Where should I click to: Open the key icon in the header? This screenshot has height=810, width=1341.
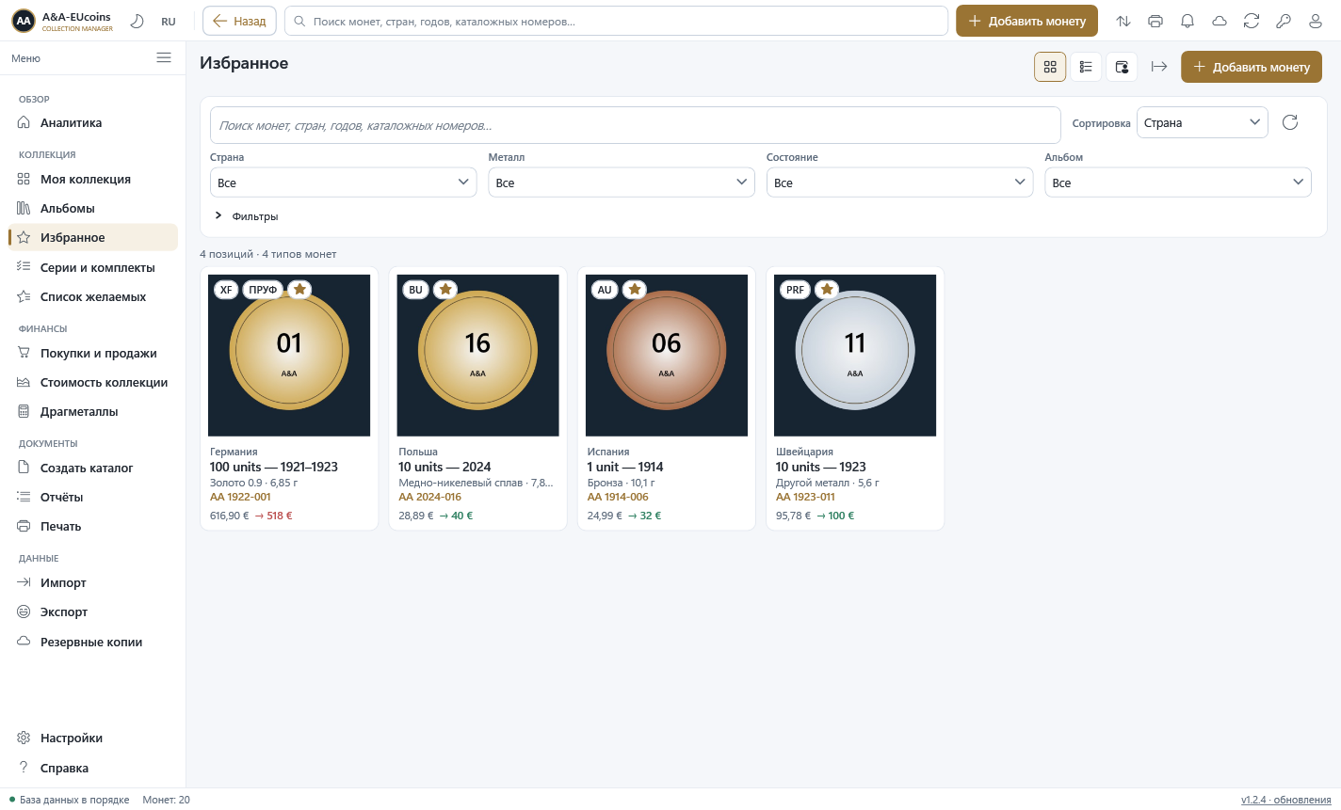point(1284,21)
